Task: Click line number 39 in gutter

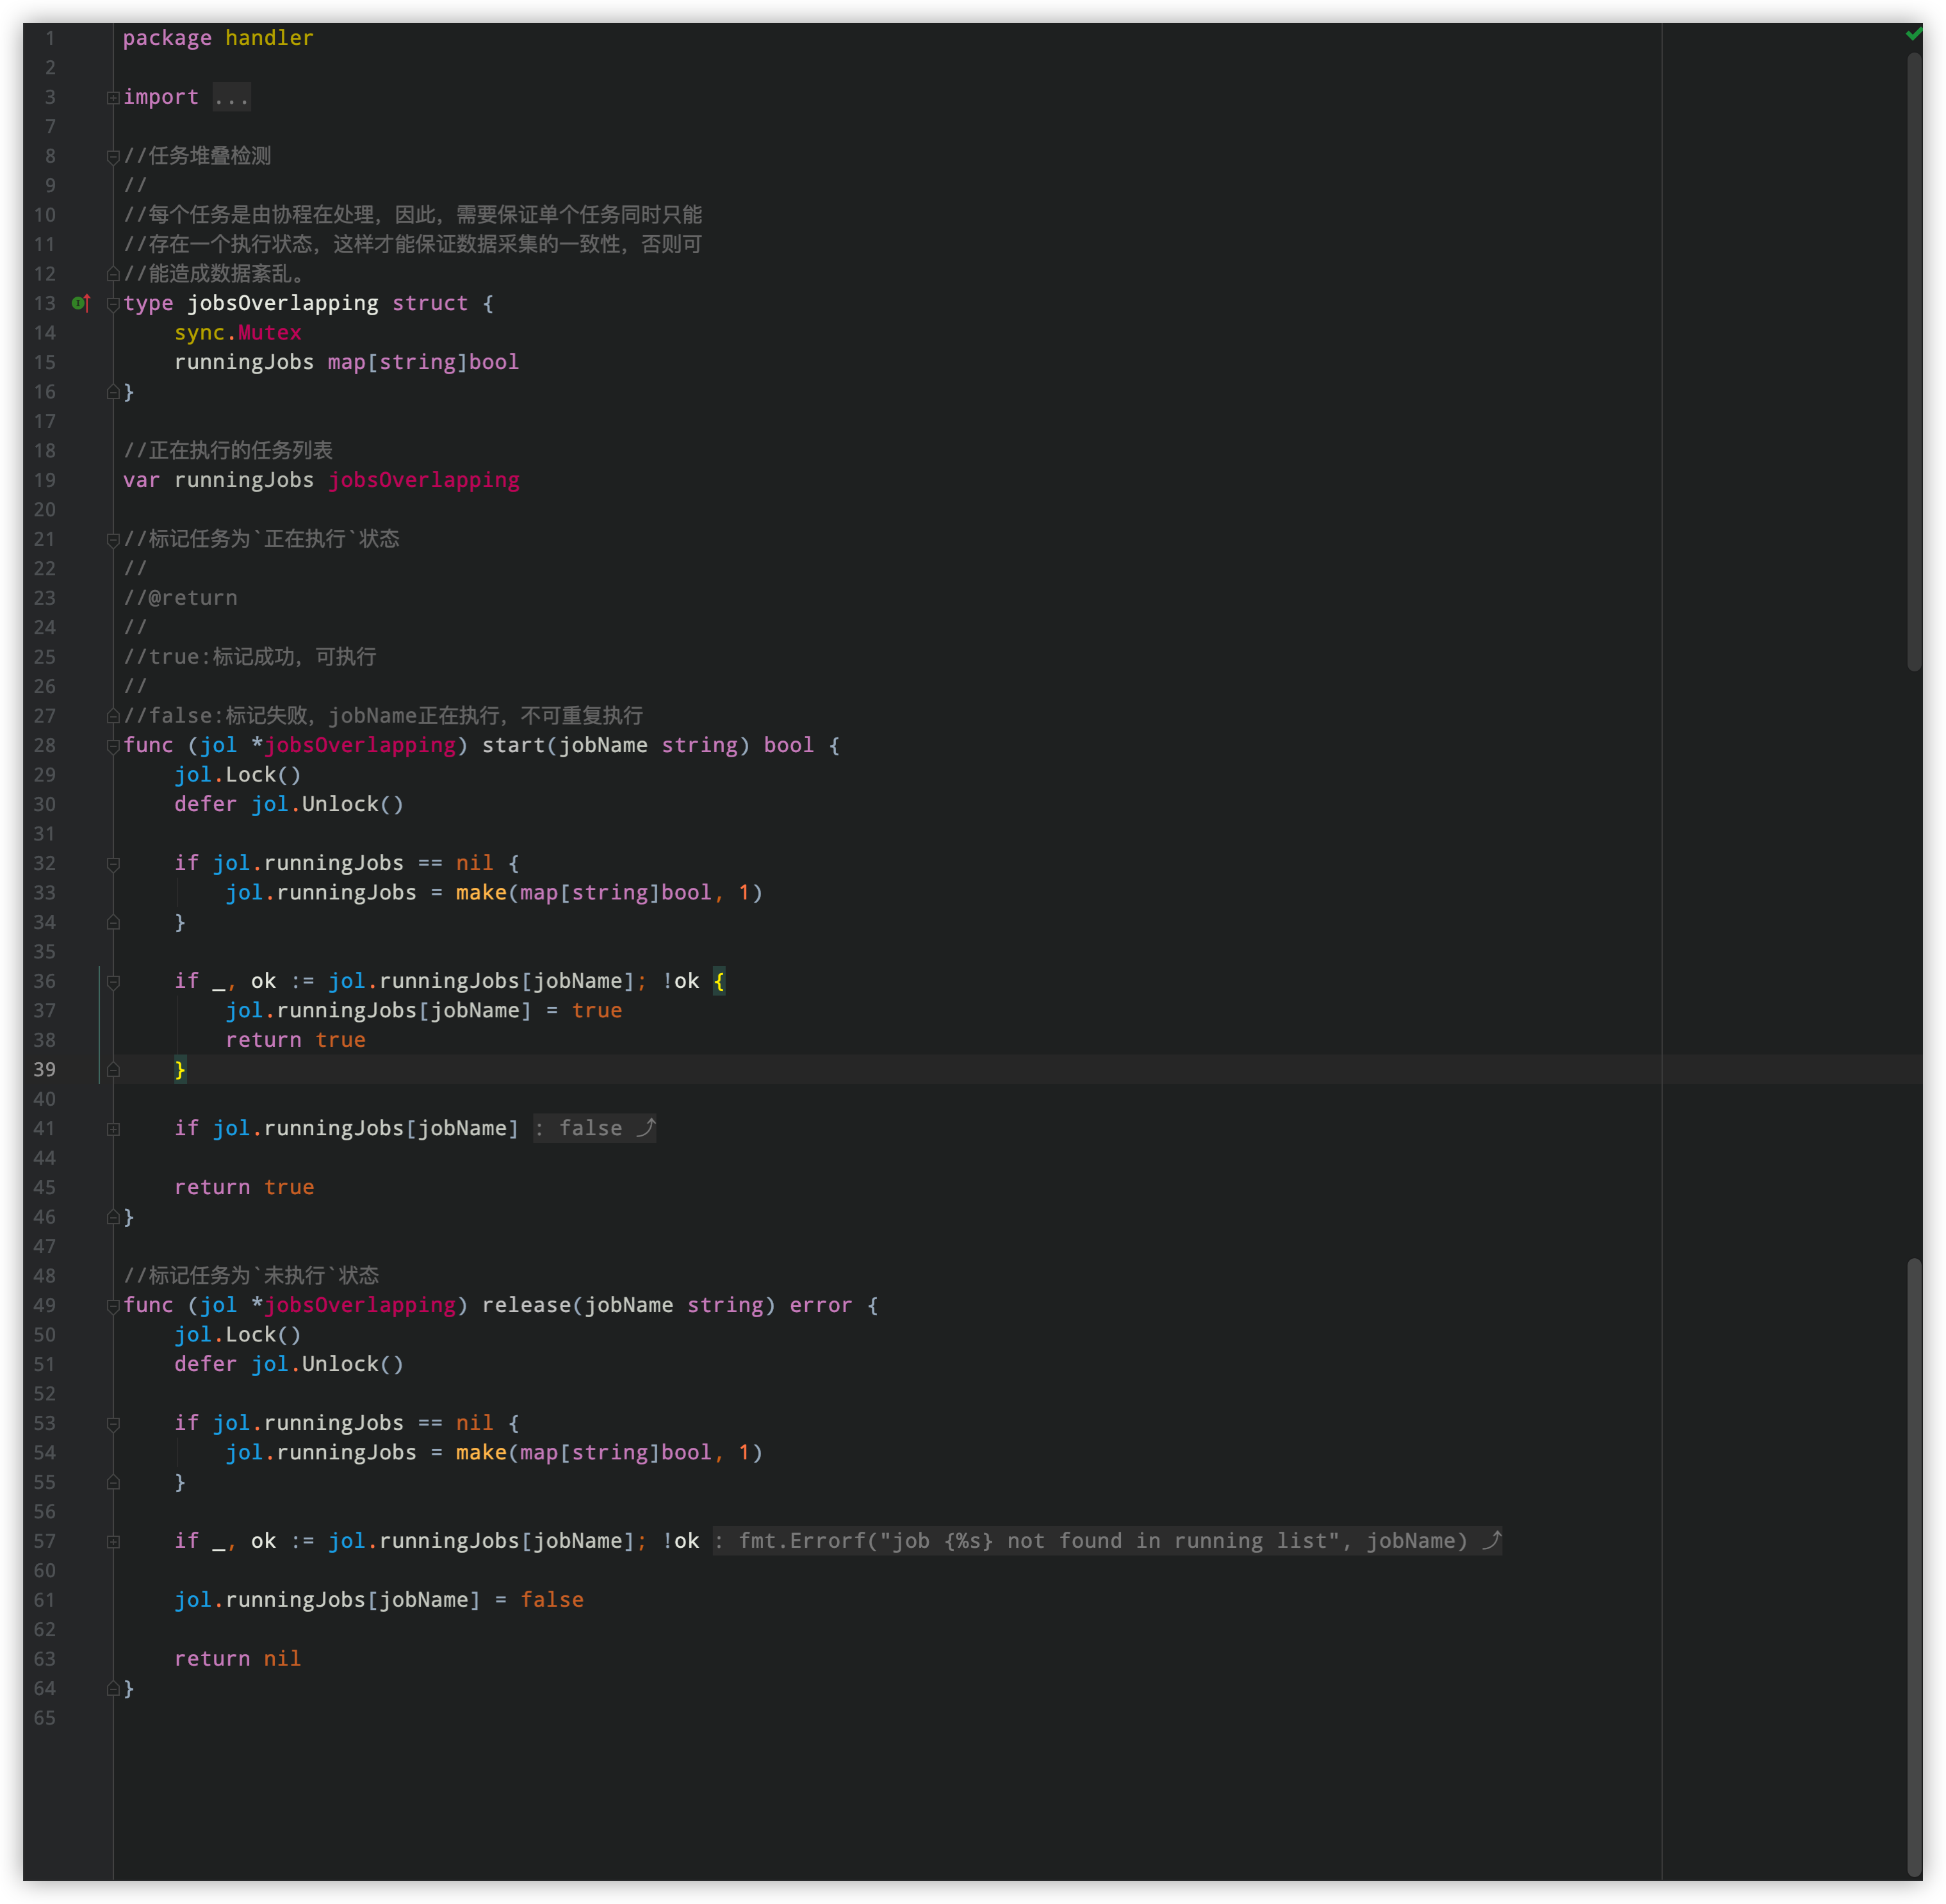Action: pos(45,1069)
